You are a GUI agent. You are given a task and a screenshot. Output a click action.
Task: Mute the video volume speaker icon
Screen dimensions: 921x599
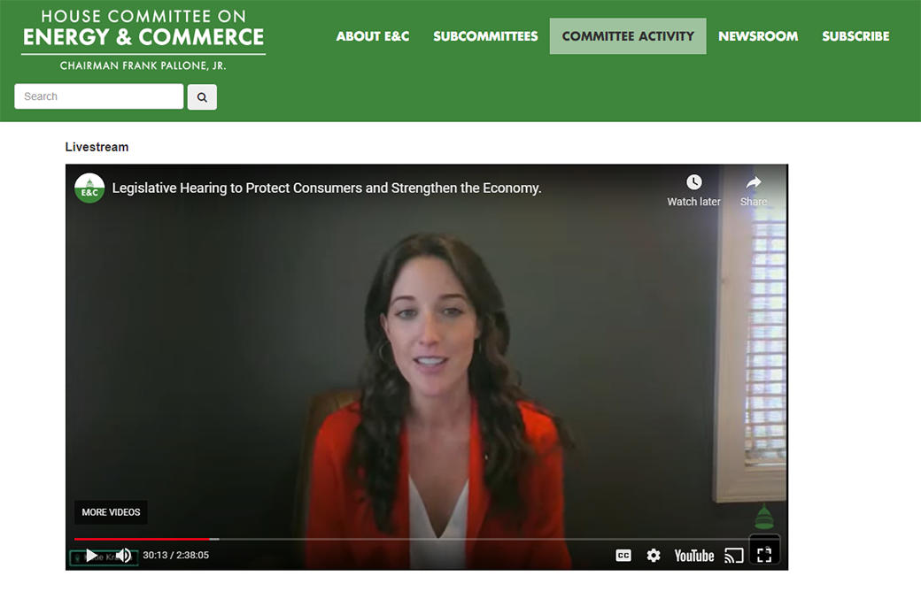pyautogui.click(x=124, y=555)
